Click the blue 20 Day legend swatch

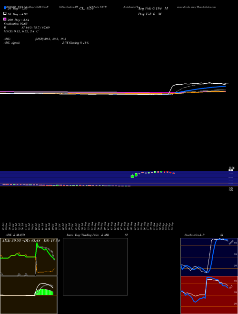pos(5,8)
